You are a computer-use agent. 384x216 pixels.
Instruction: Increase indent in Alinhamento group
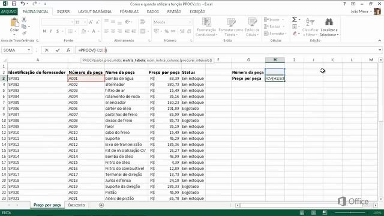pos(134,31)
